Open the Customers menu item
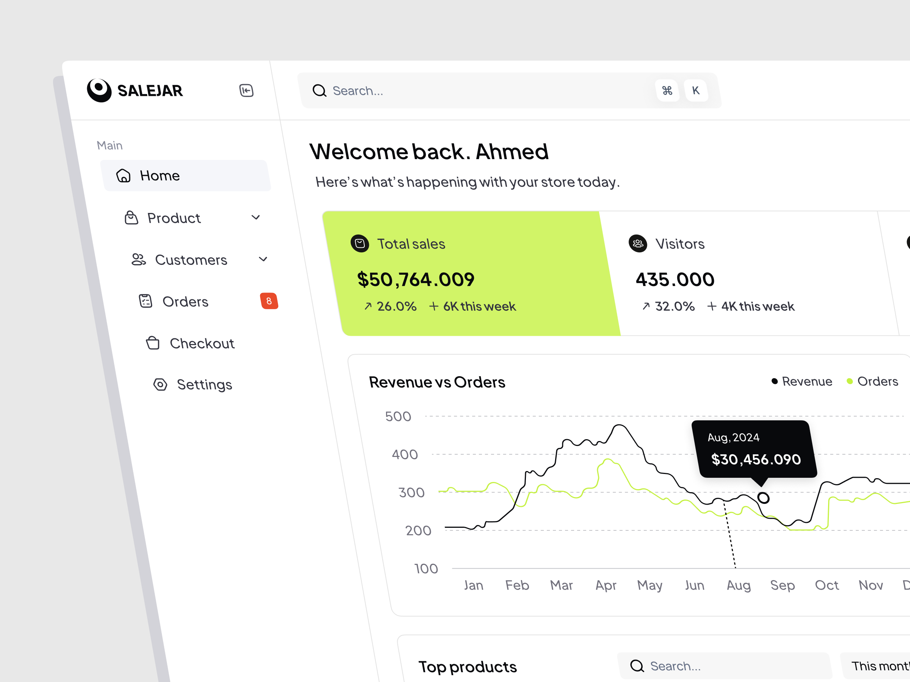The height and width of the screenshot is (682, 910). pyautogui.click(x=199, y=260)
